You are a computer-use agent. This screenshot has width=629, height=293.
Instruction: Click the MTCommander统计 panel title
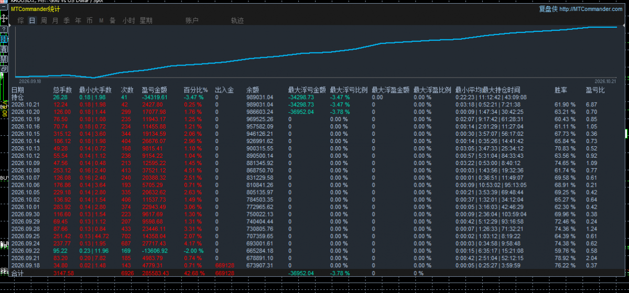36,9
